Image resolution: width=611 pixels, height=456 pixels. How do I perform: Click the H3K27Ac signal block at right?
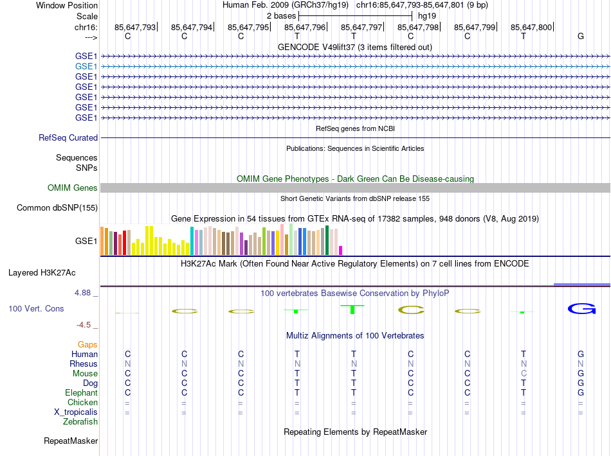[581, 283]
